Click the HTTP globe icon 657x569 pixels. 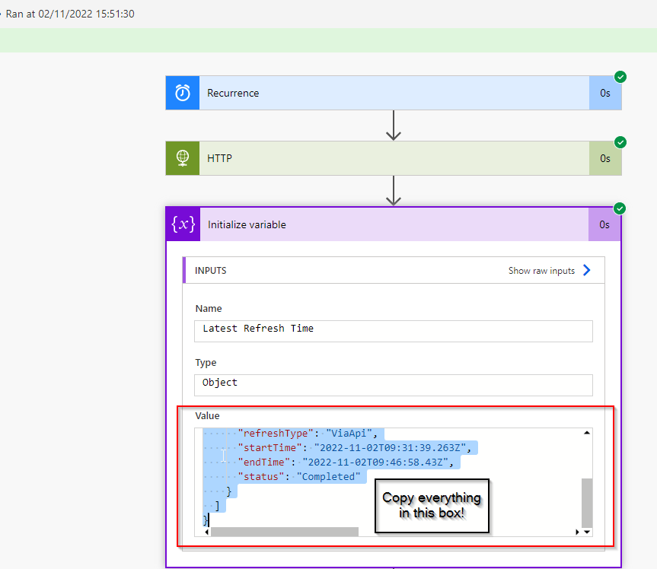(183, 158)
